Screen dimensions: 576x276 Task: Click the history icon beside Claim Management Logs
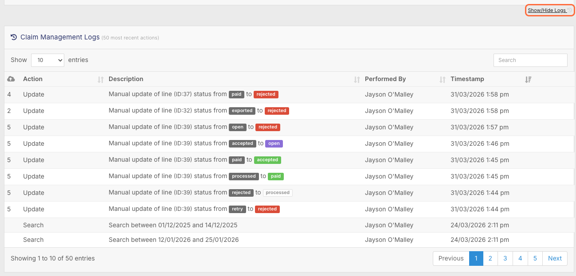point(14,37)
